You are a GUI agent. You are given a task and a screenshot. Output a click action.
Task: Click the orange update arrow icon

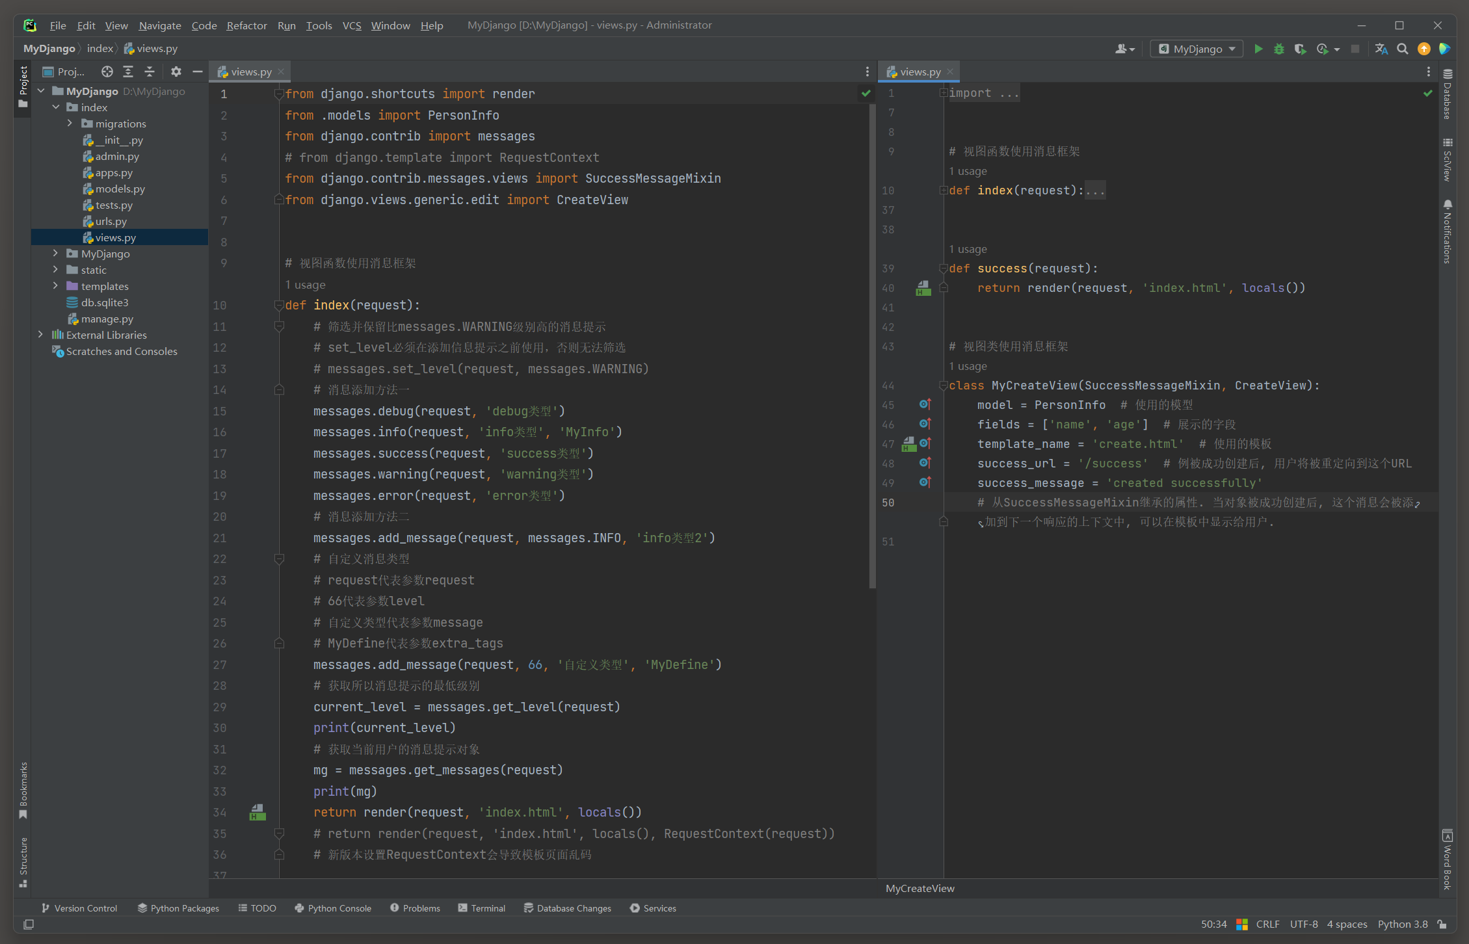click(x=1424, y=49)
